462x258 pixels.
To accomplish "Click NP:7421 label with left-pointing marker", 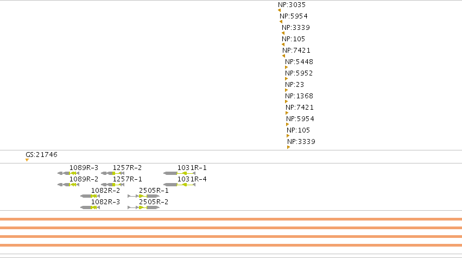I will tap(296, 51).
